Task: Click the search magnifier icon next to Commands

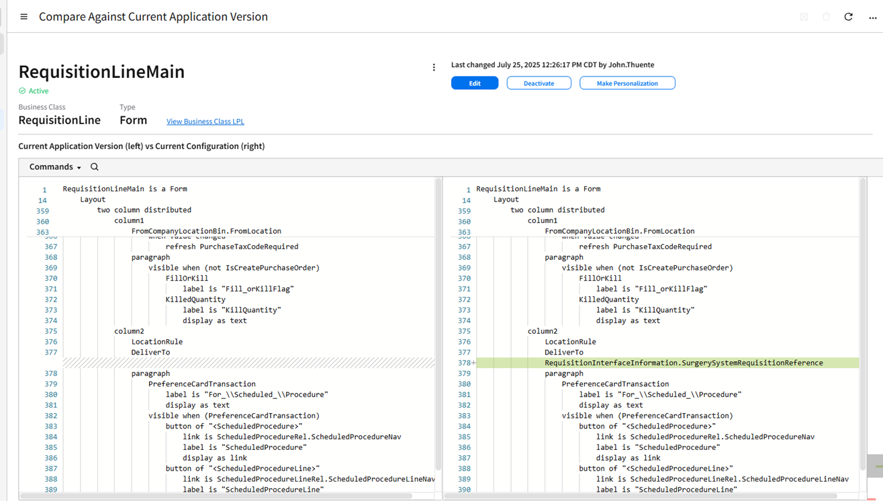Action: pos(95,167)
